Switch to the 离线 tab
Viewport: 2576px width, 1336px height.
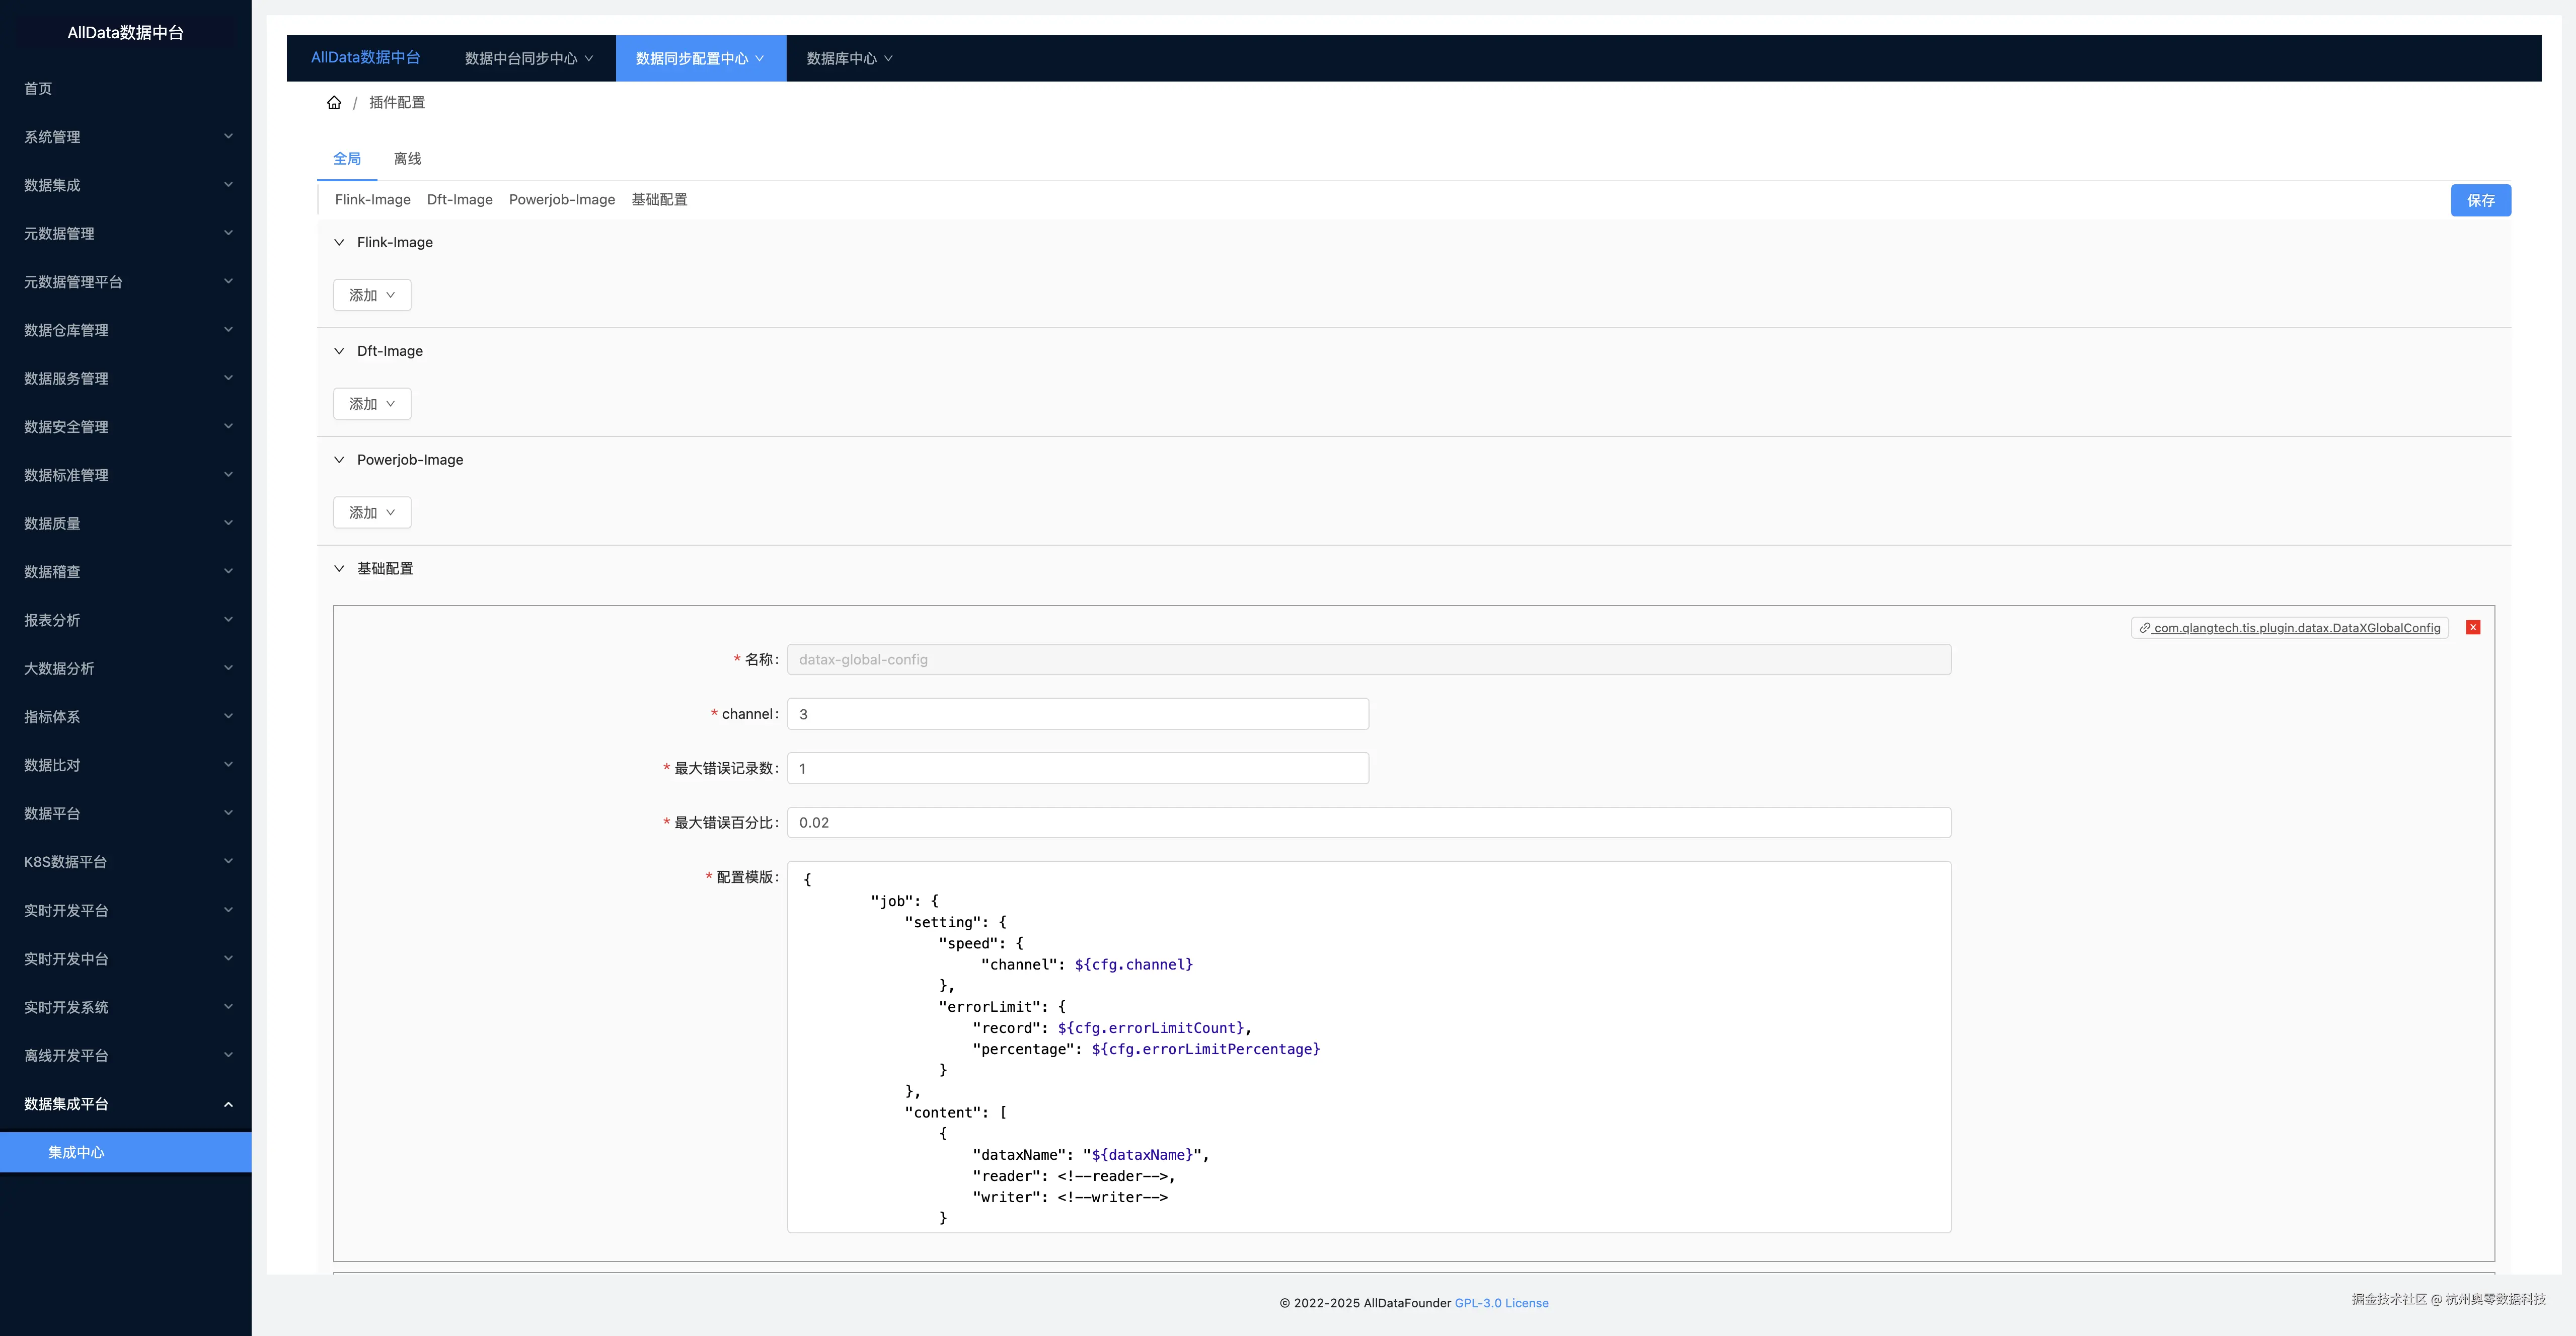pyautogui.click(x=407, y=159)
